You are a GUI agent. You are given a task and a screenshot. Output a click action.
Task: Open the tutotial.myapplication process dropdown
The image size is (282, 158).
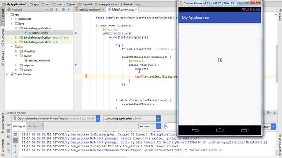click(158, 118)
